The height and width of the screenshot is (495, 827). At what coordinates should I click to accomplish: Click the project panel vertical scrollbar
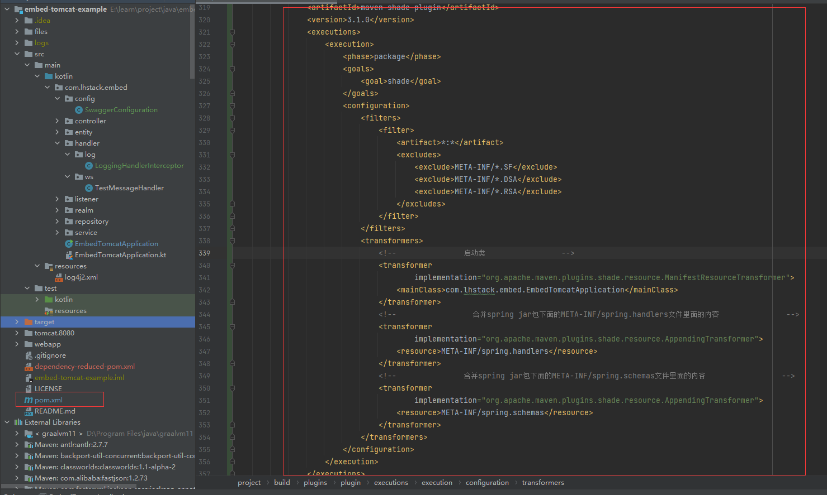click(x=192, y=42)
